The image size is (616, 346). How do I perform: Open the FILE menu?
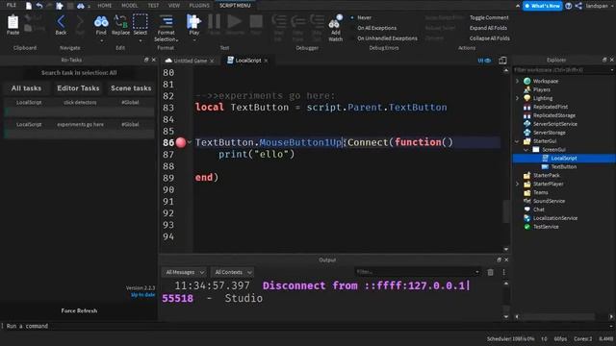coord(12,5)
